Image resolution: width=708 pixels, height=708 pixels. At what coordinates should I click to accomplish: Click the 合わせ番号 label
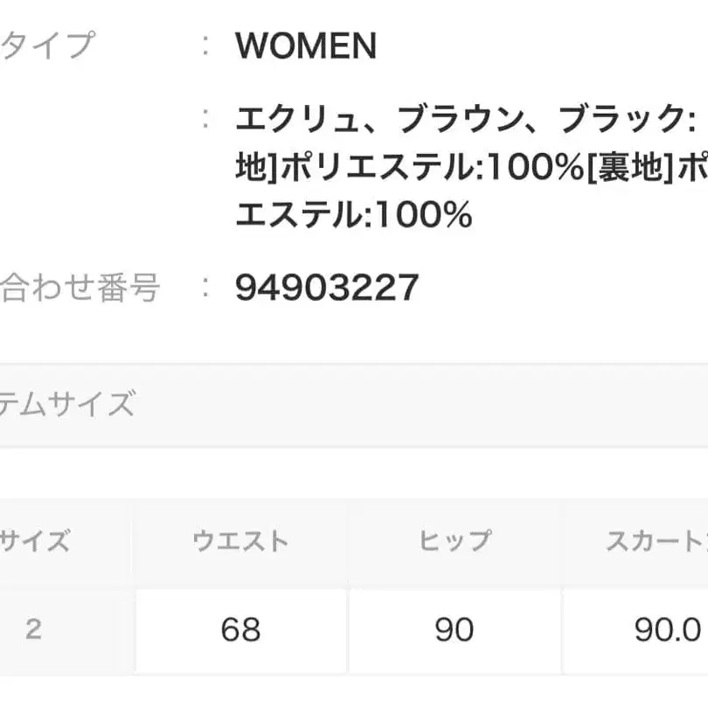coord(80,287)
